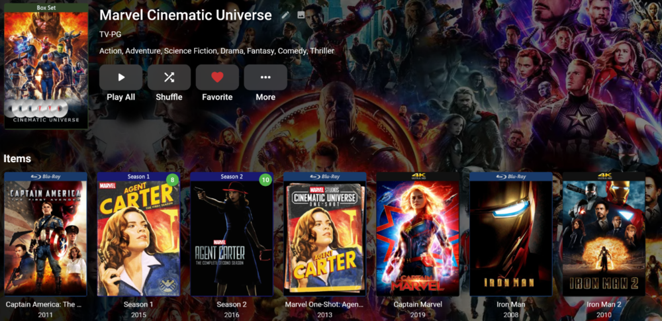The height and width of the screenshot is (321, 662).
Task: Open the Captain Marvel poster
Action: pos(418,234)
